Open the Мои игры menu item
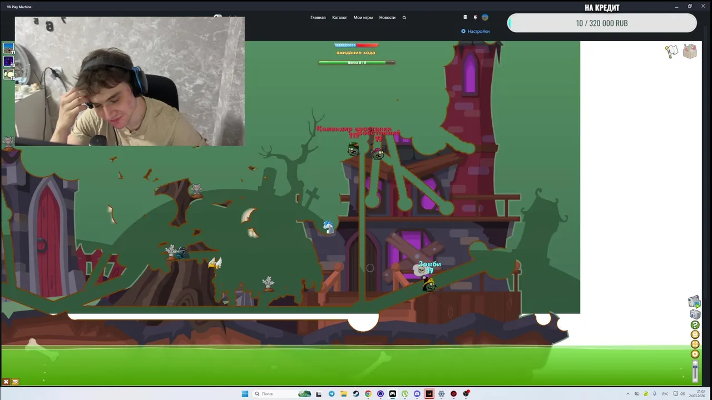 (363, 17)
